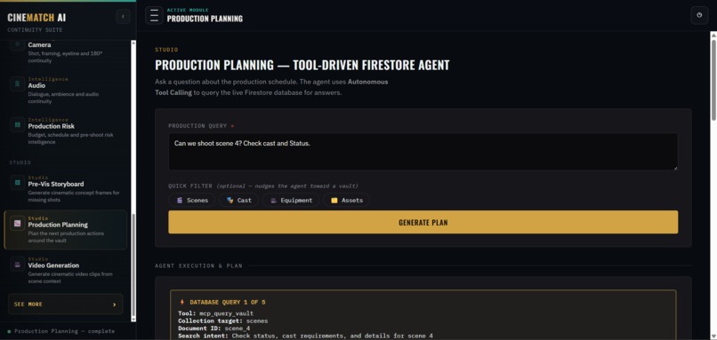Click the 'DATABASE QUERY 1 OF 5' heading

pos(227,302)
